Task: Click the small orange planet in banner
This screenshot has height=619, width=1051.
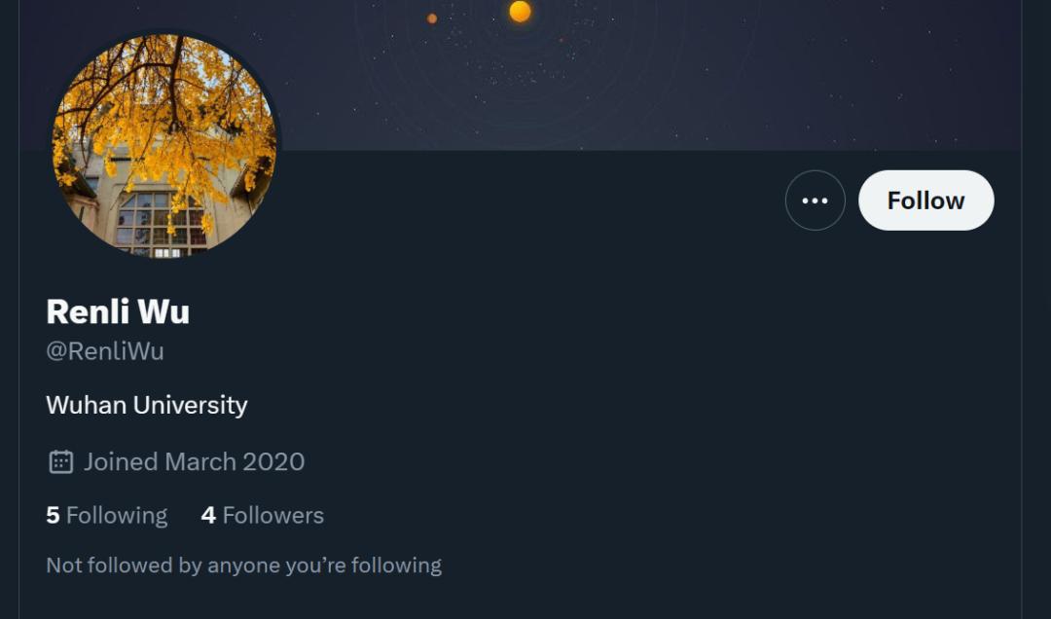Action: 432,18
